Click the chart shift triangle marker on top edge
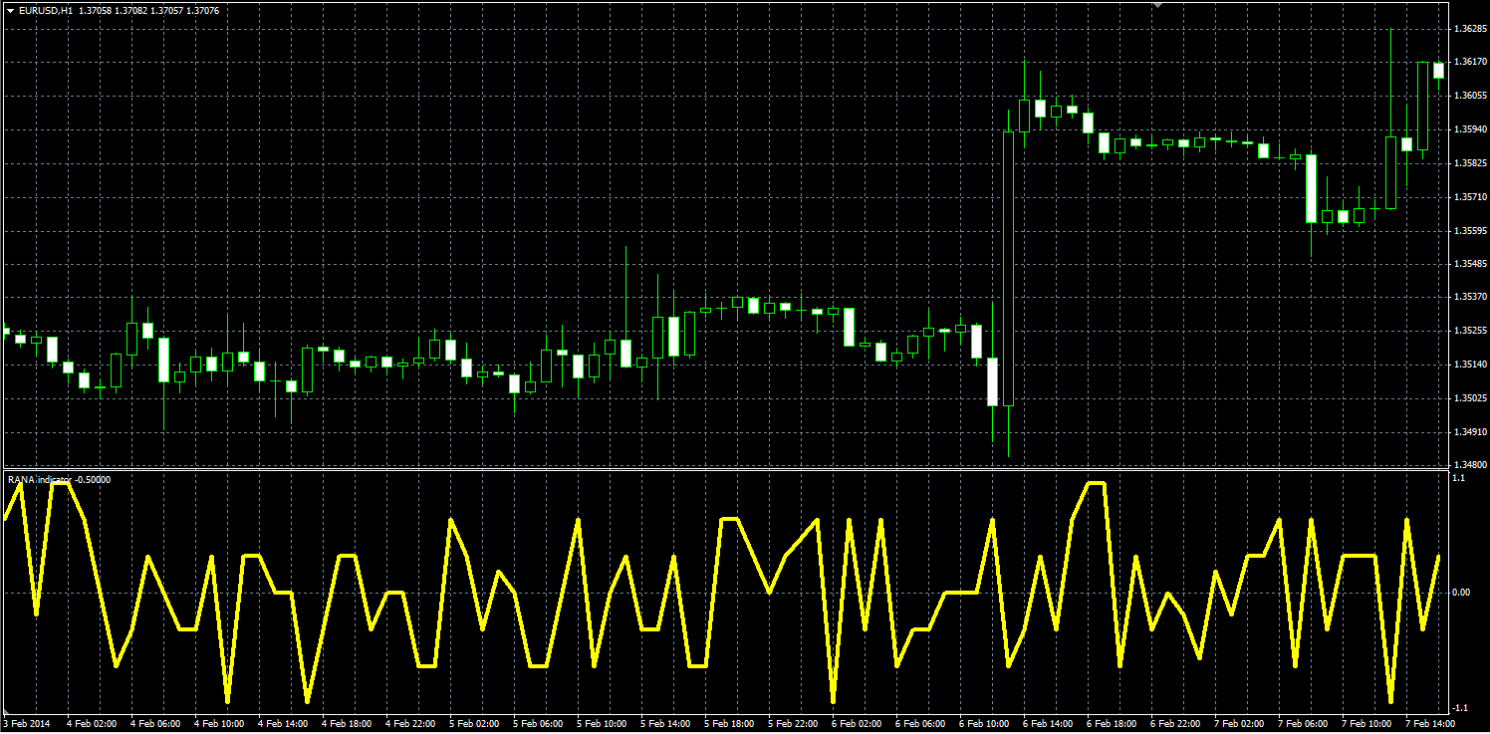Screen dimensions: 1490x734 tap(1157, 5)
